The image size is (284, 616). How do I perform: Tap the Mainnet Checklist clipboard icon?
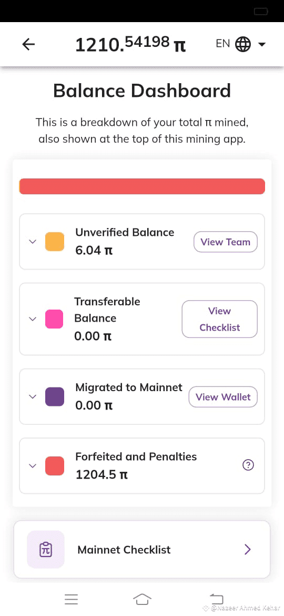46,549
